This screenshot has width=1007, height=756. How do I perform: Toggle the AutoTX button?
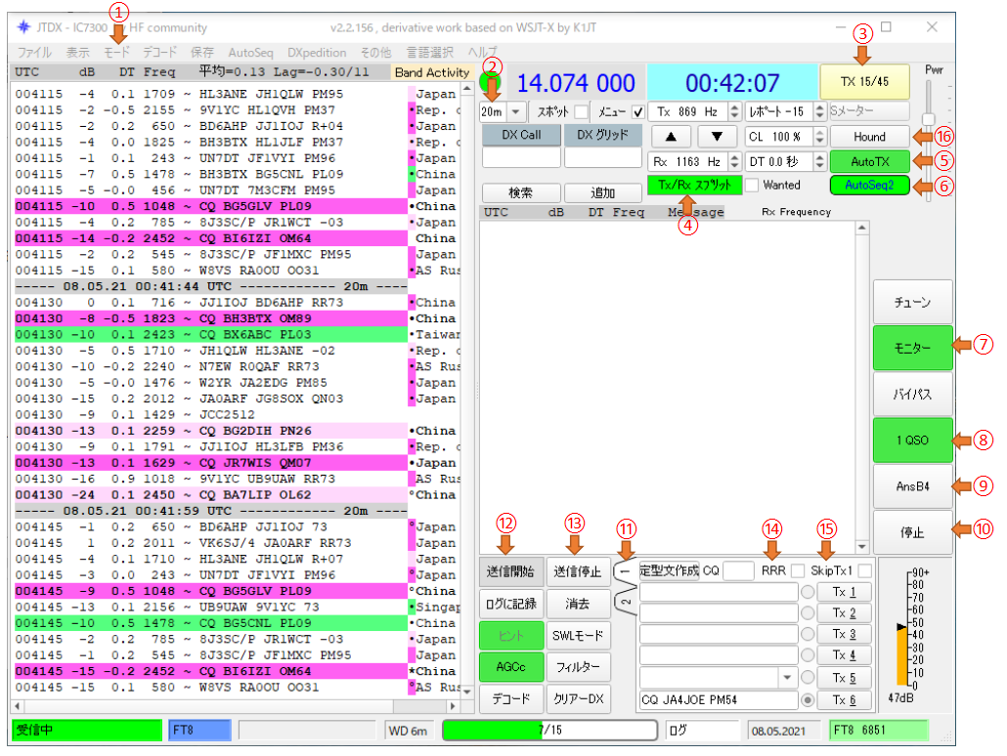(869, 162)
